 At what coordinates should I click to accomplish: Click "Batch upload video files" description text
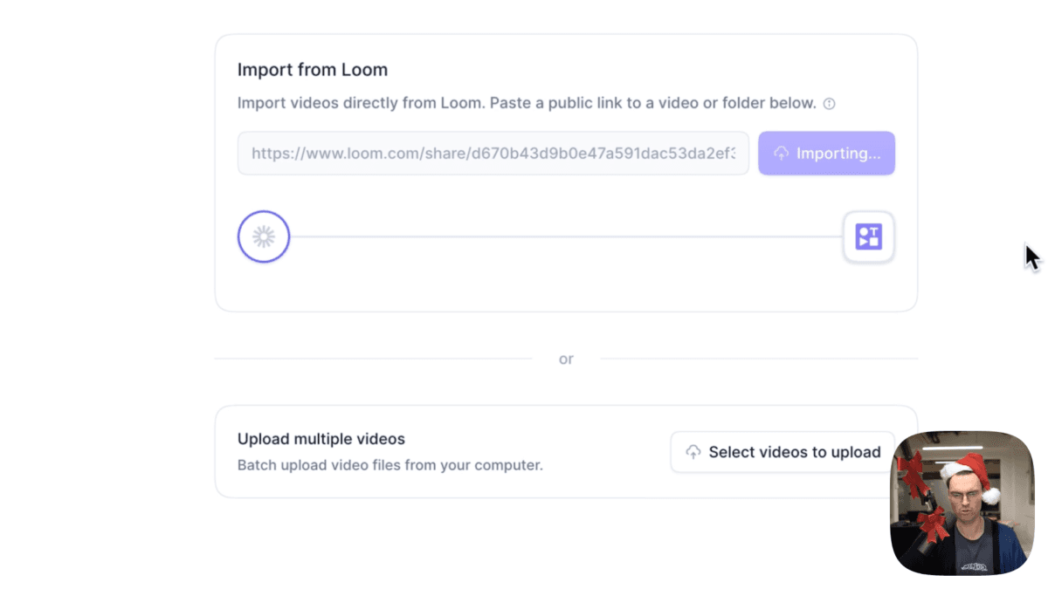click(390, 465)
